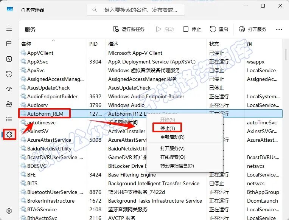
Task: Select the Audiosrv service row
Action: pos(151,105)
